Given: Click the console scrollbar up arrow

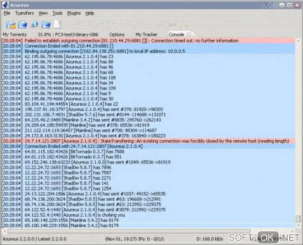Looking at the screenshot, I should click(x=298, y=41).
